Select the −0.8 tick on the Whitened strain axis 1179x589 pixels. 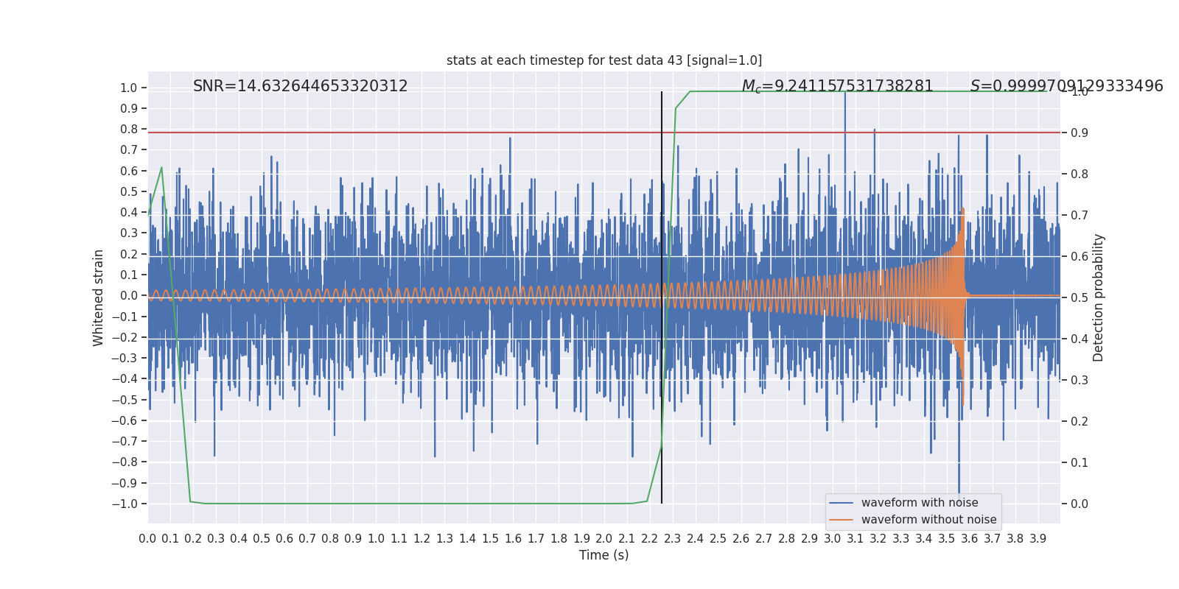pos(125,462)
